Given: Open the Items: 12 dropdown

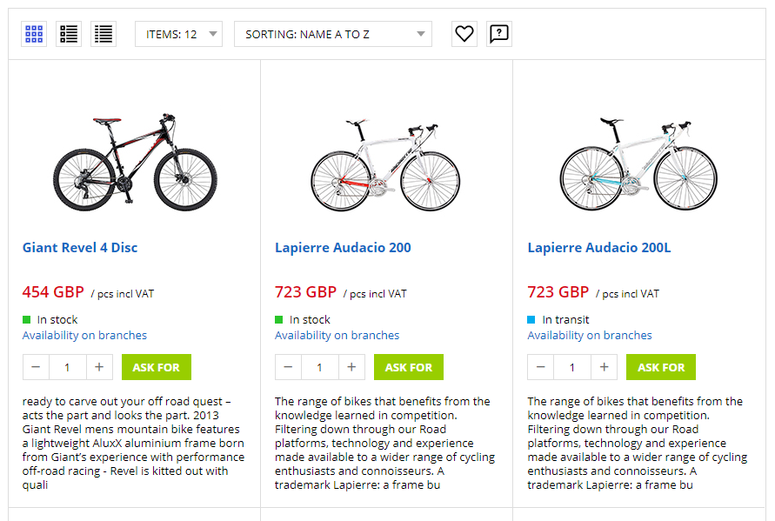Looking at the screenshot, I should [178, 34].
